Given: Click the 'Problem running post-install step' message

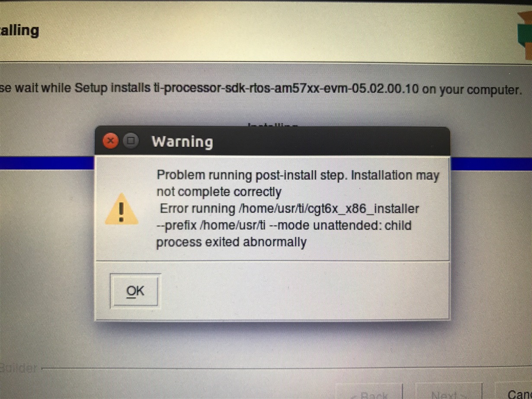Looking at the screenshot, I should point(298,175).
